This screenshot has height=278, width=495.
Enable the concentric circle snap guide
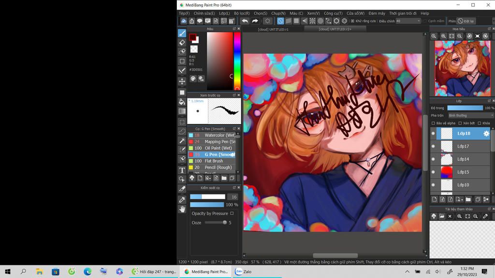(320, 21)
